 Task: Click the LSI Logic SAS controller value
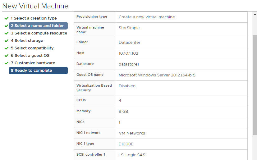(132, 155)
